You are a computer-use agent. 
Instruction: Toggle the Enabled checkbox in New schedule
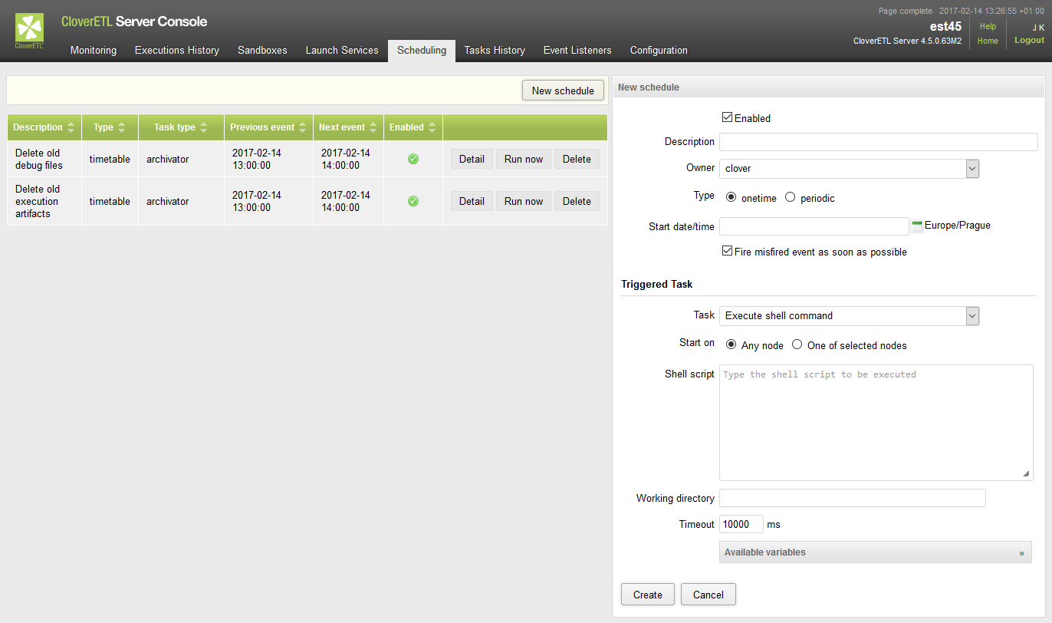click(727, 118)
